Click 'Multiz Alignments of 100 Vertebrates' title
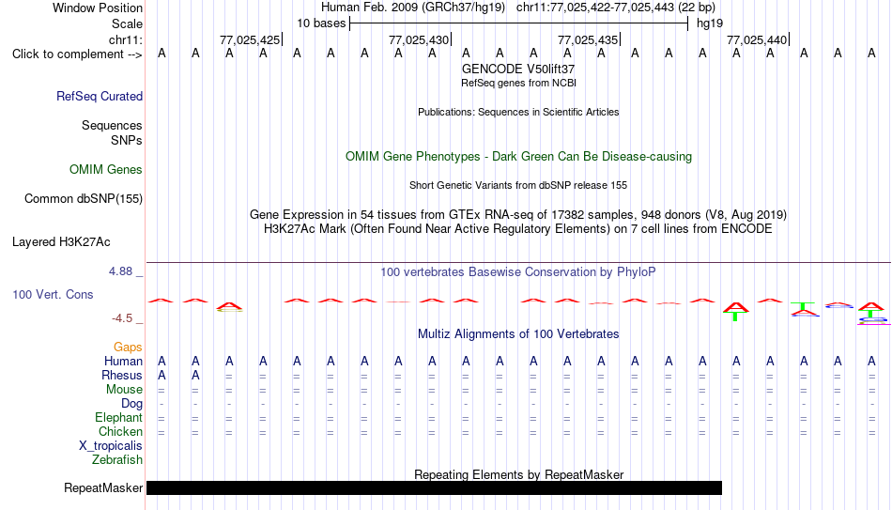The image size is (892, 510). pos(518,334)
